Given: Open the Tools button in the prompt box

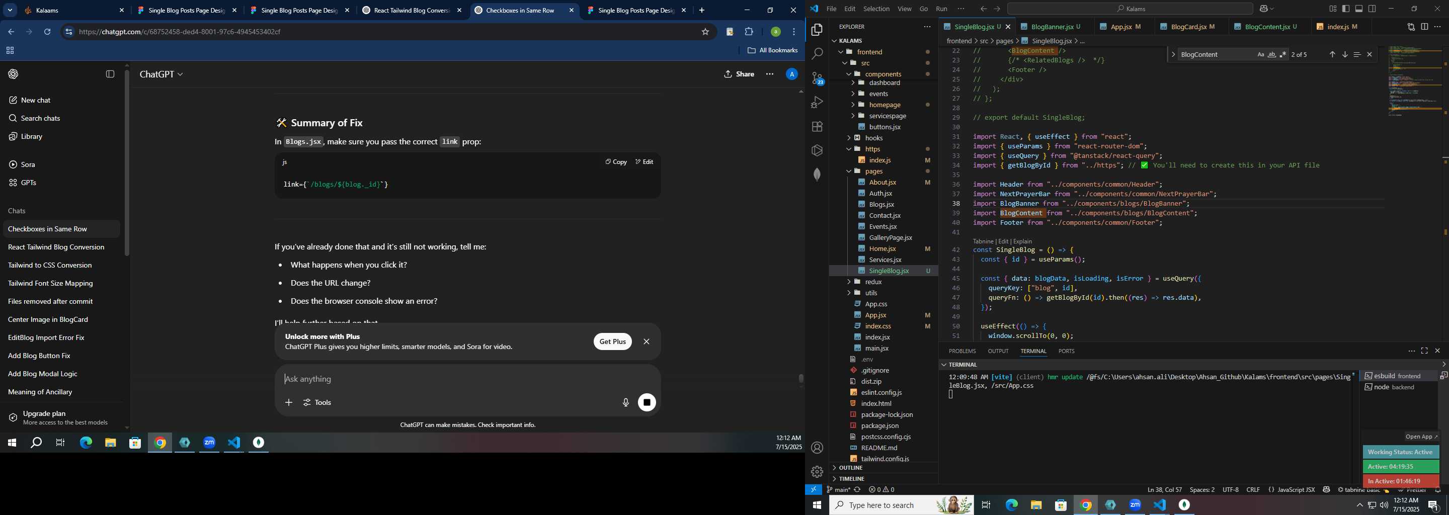Looking at the screenshot, I should pos(317,402).
